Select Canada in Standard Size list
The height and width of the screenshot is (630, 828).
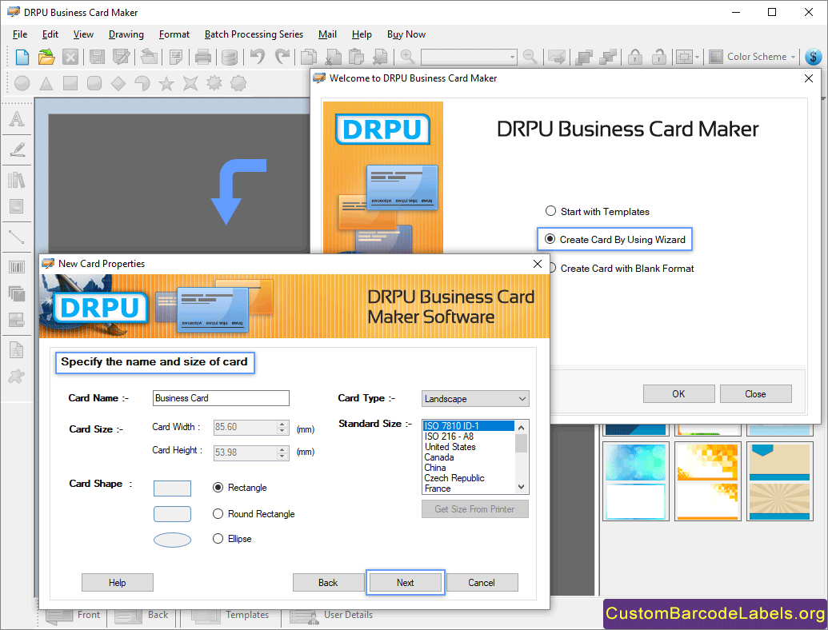pos(468,457)
